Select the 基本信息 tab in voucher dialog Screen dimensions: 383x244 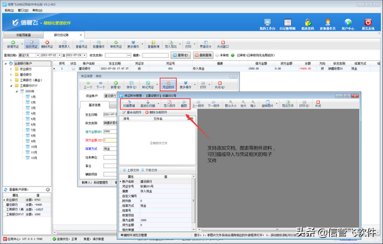[x=95, y=105]
